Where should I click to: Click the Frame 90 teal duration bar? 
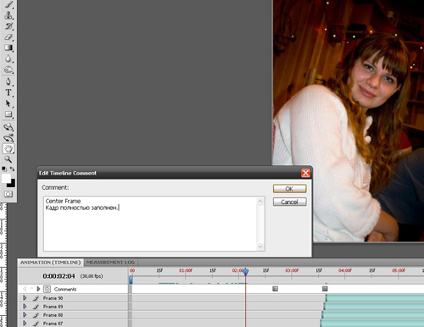point(375,298)
